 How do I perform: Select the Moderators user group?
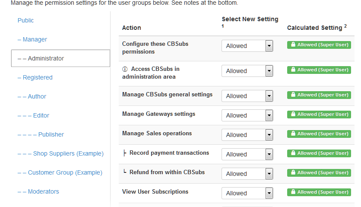pyautogui.click(x=38, y=191)
